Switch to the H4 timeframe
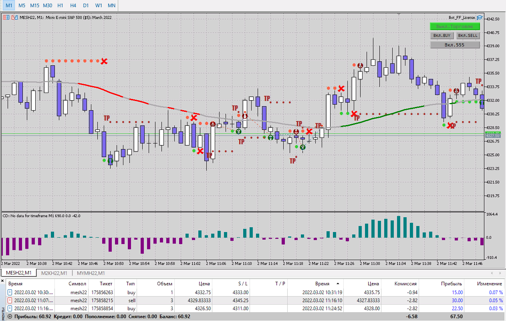 click(x=73, y=5)
